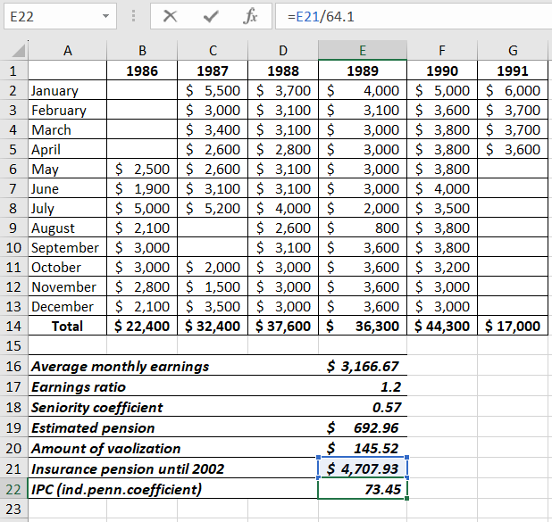Select row 14 header
The width and height of the screenshot is (552, 522).
tap(13, 326)
